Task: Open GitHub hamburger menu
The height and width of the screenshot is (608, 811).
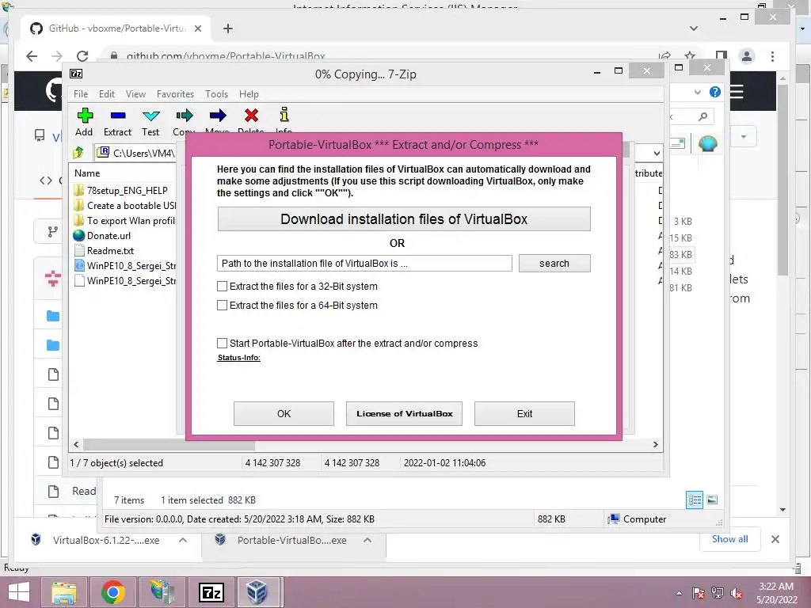Action: 737,92
